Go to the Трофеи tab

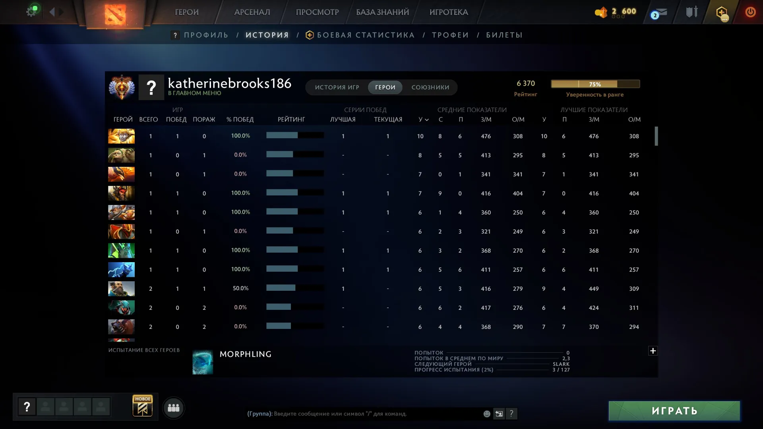coord(450,35)
